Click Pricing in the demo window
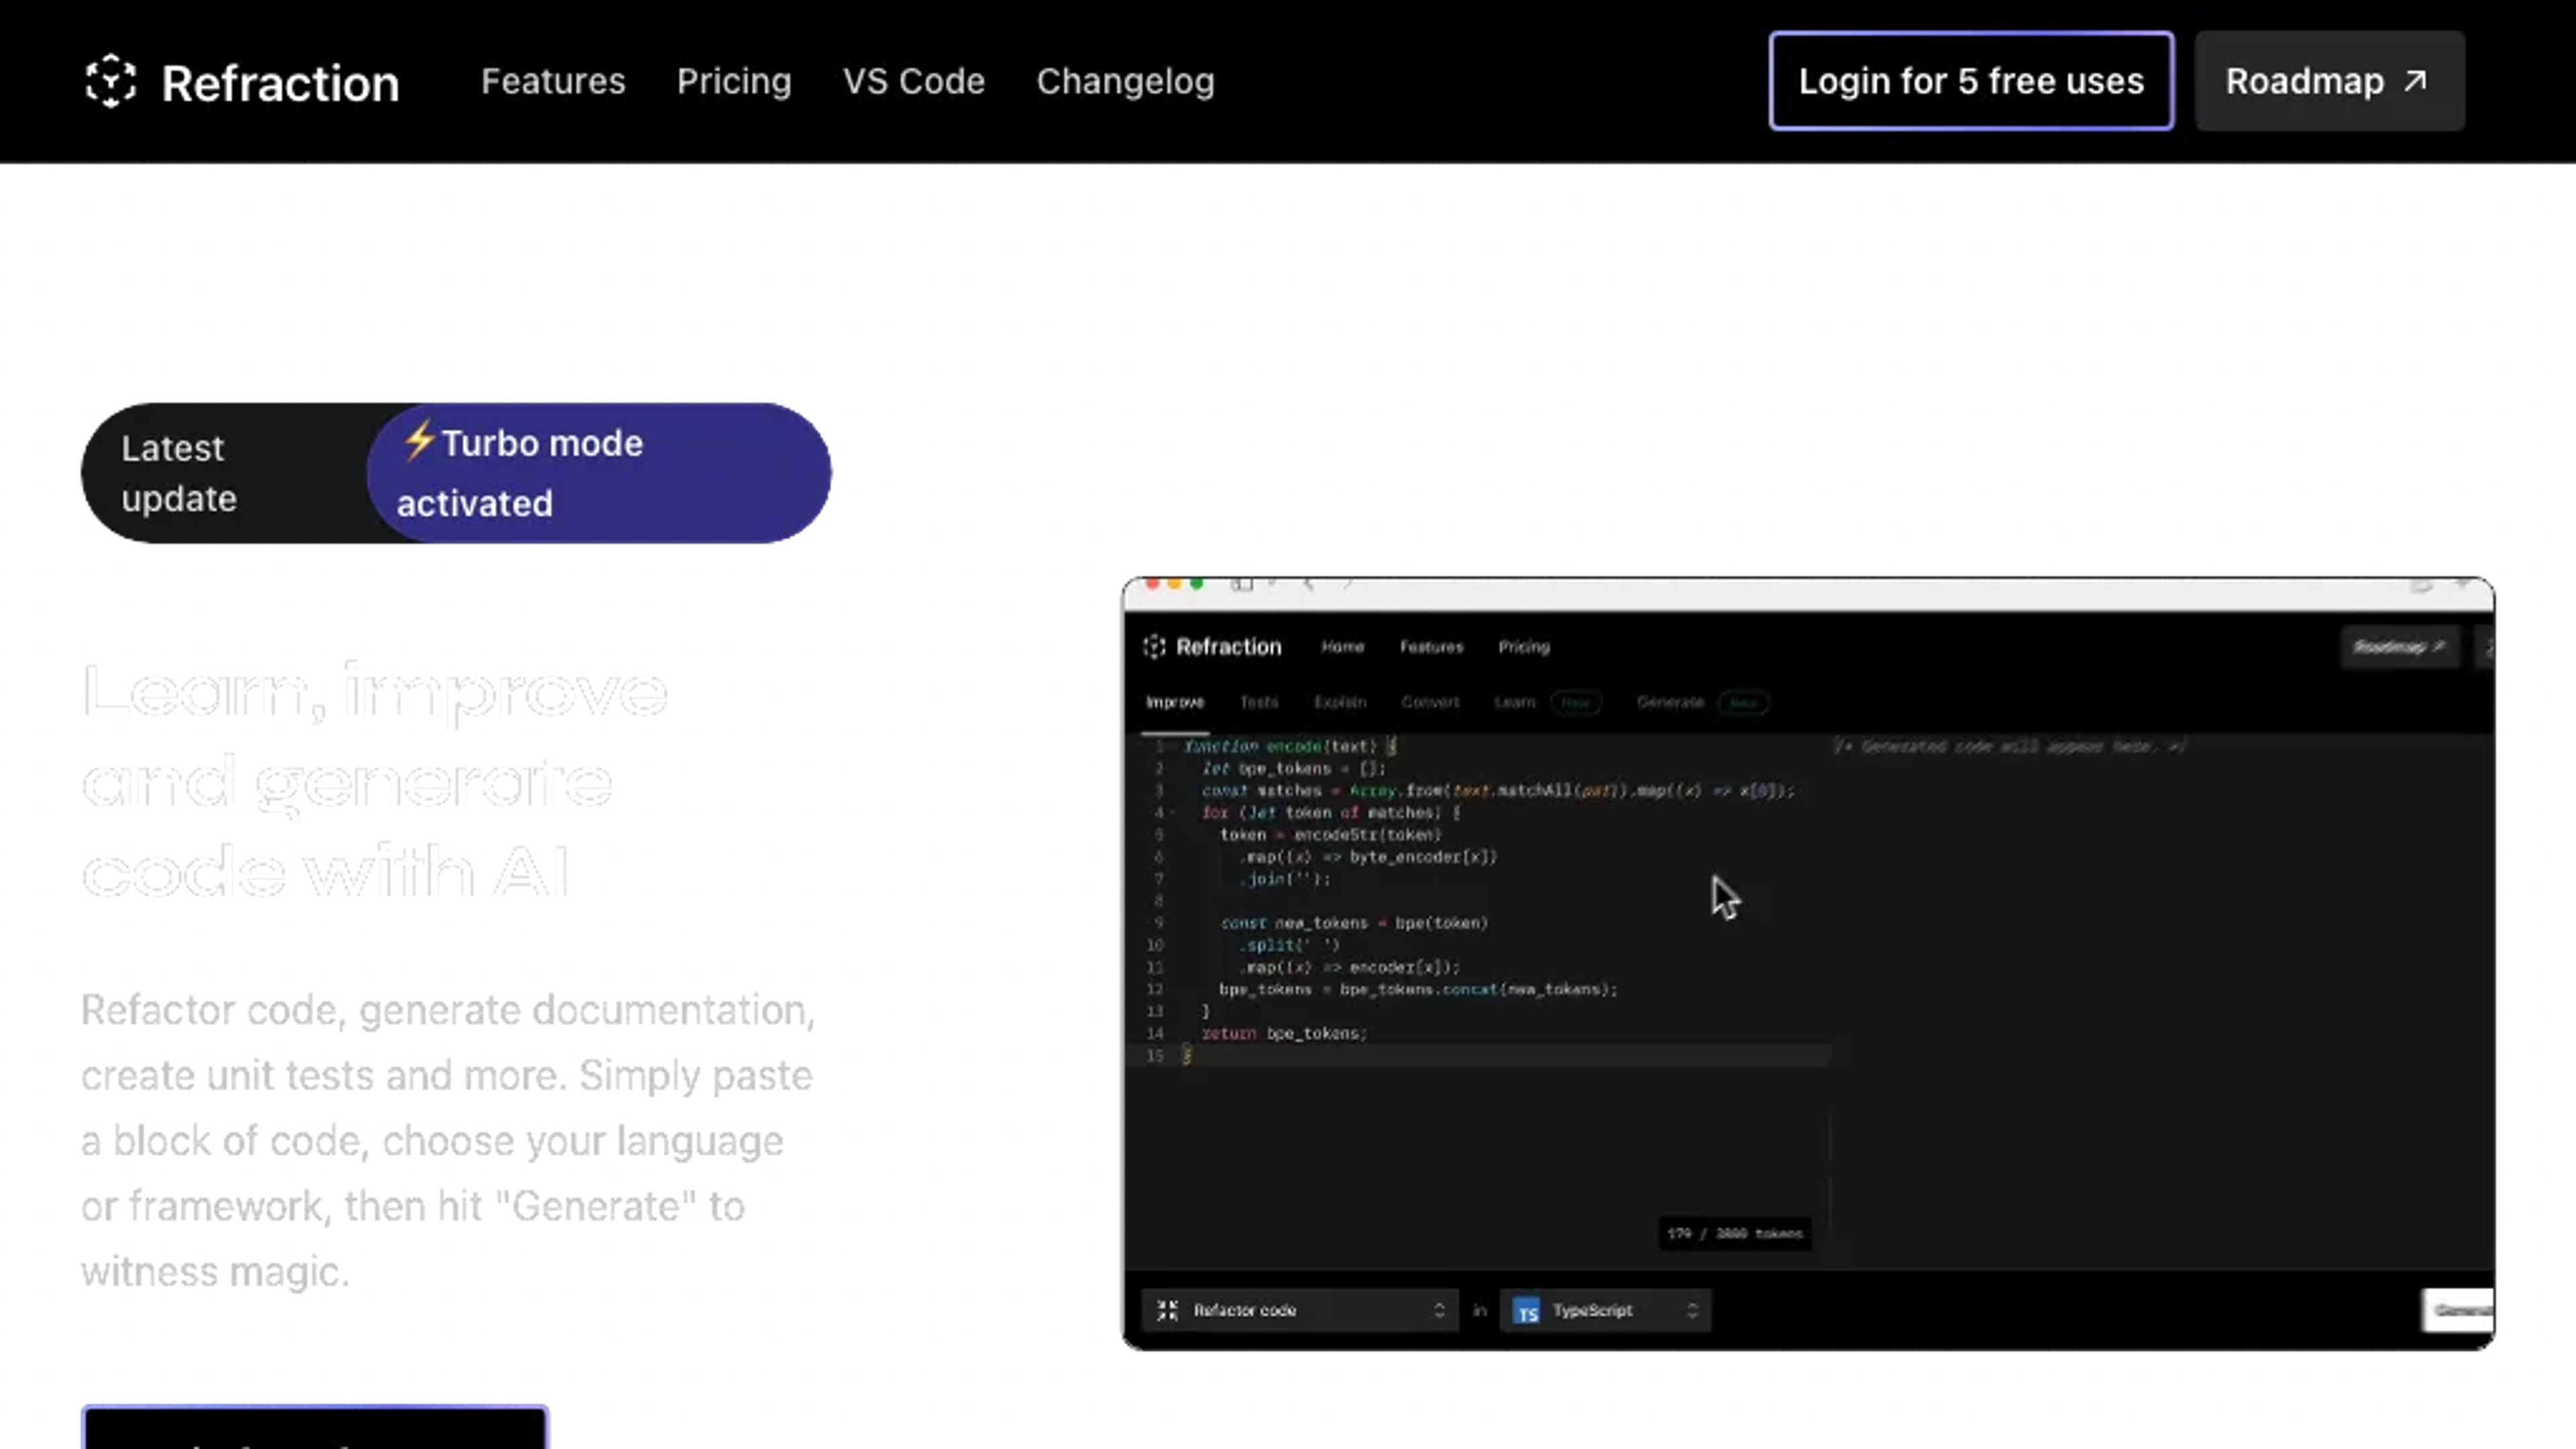This screenshot has height=1449, width=2576. (x=1523, y=647)
